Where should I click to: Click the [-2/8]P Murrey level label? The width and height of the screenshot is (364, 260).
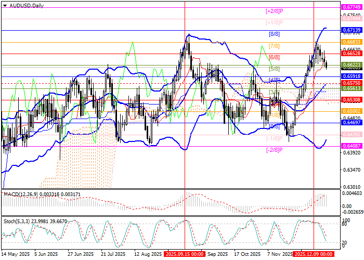(275, 150)
